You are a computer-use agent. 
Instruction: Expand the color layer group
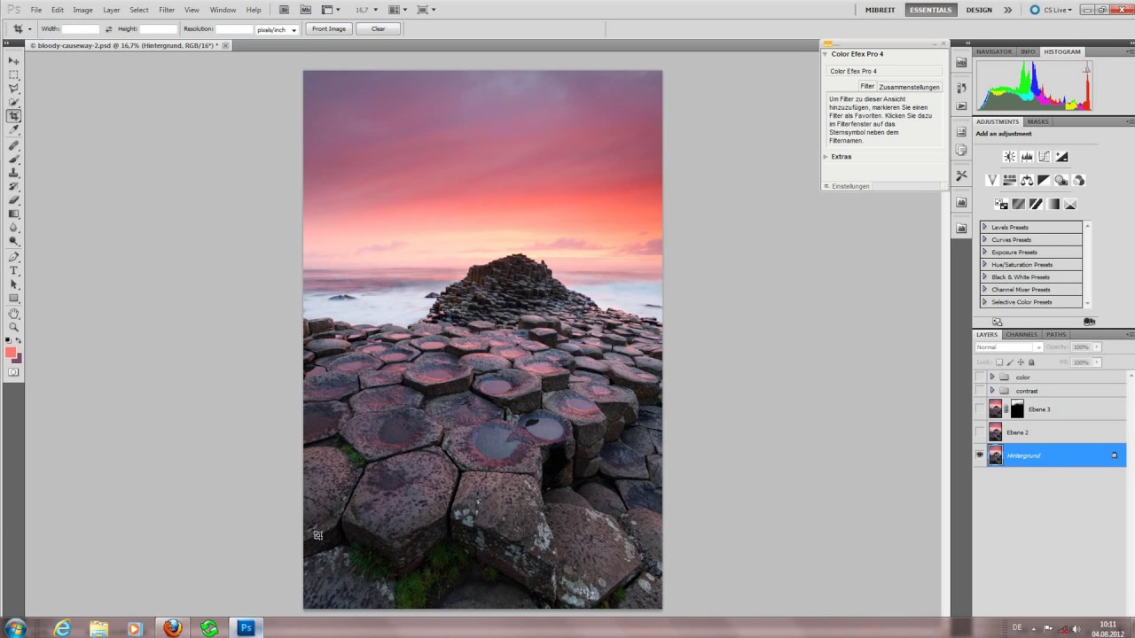click(992, 377)
